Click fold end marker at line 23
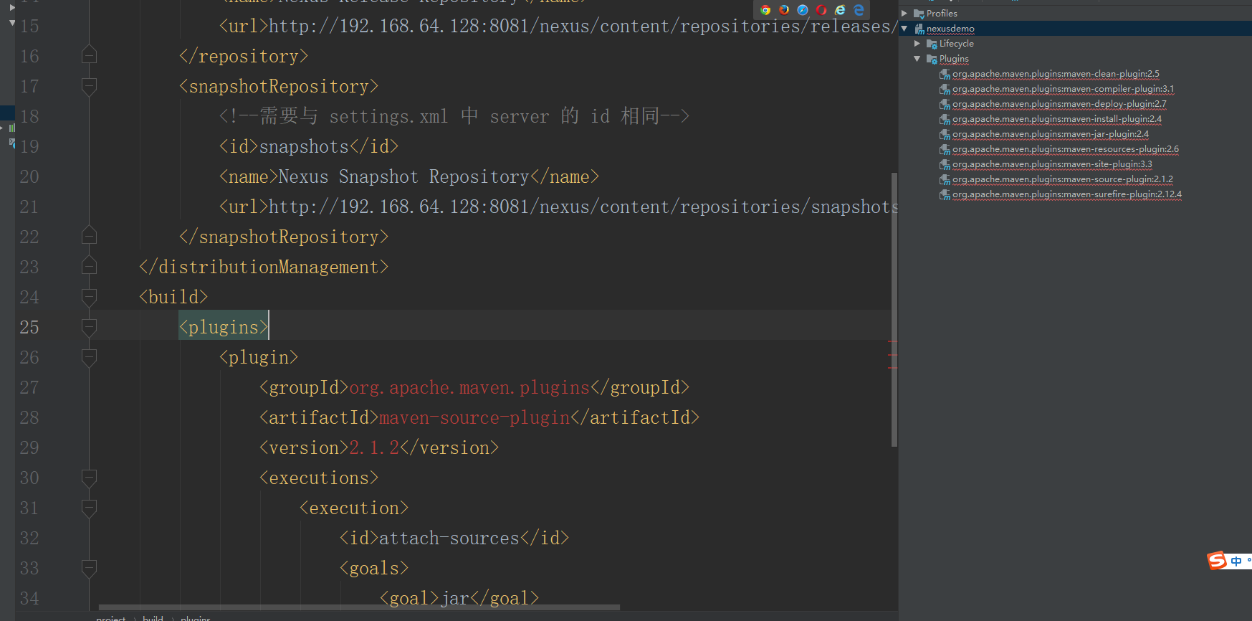 click(x=89, y=266)
